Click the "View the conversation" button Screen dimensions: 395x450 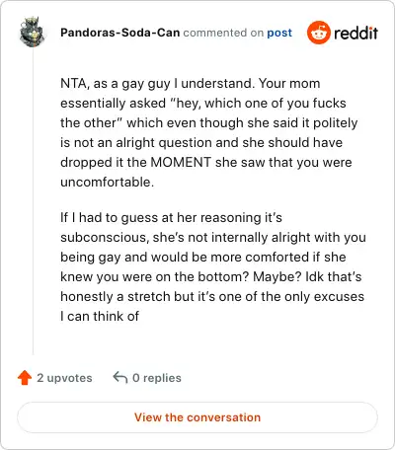197,417
